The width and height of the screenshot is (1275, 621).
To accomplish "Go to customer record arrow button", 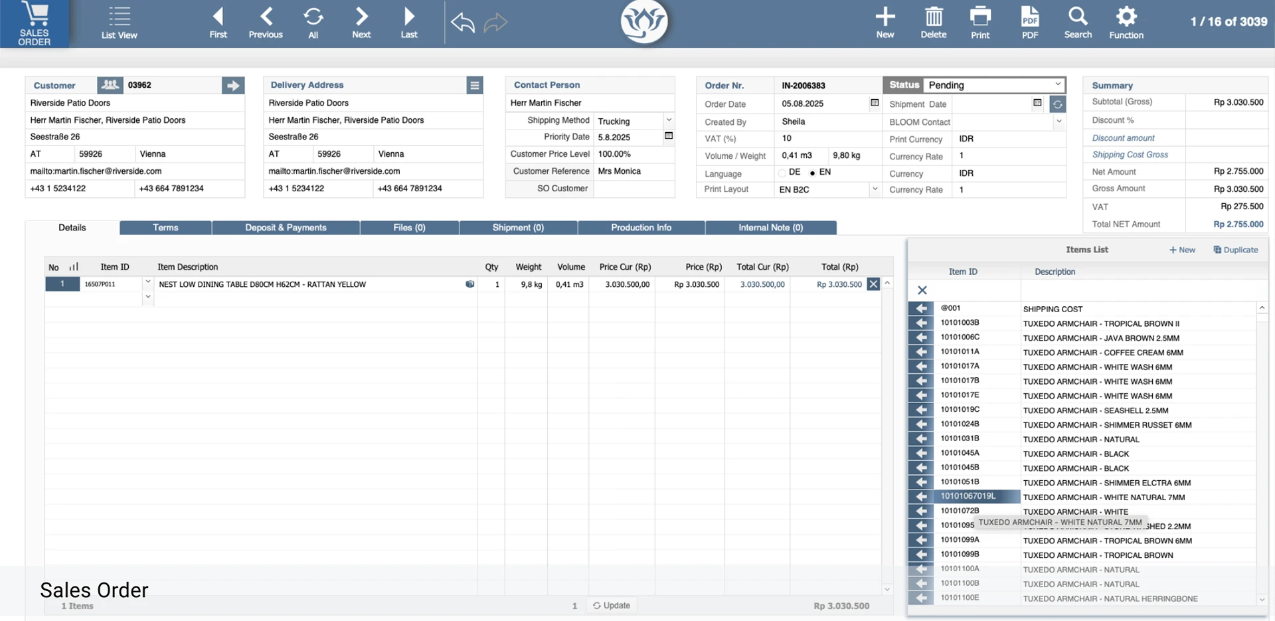I will (233, 86).
